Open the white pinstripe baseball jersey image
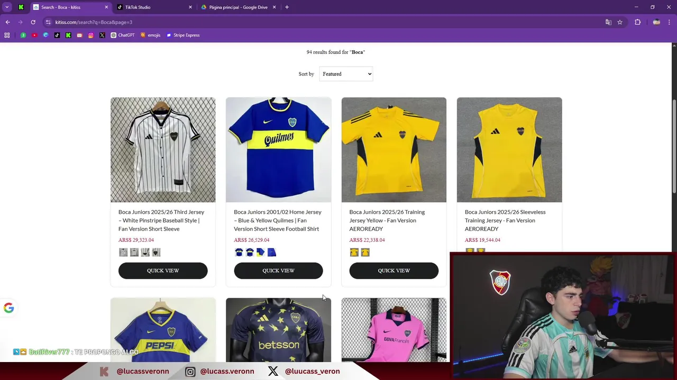Image resolution: width=677 pixels, height=380 pixels. pos(163,149)
